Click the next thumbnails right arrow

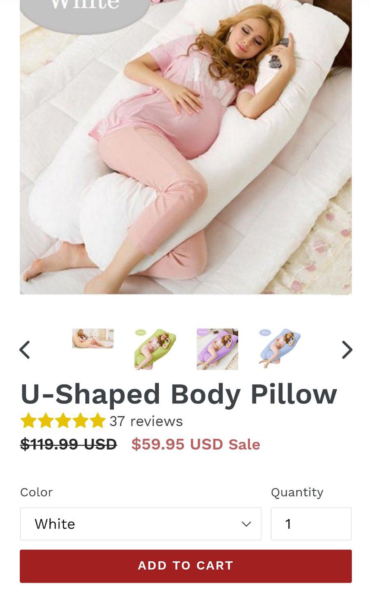(347, 350)
